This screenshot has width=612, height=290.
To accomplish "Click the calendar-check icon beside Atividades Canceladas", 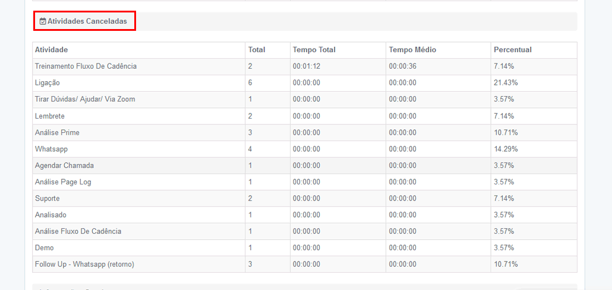I will 43,21.
